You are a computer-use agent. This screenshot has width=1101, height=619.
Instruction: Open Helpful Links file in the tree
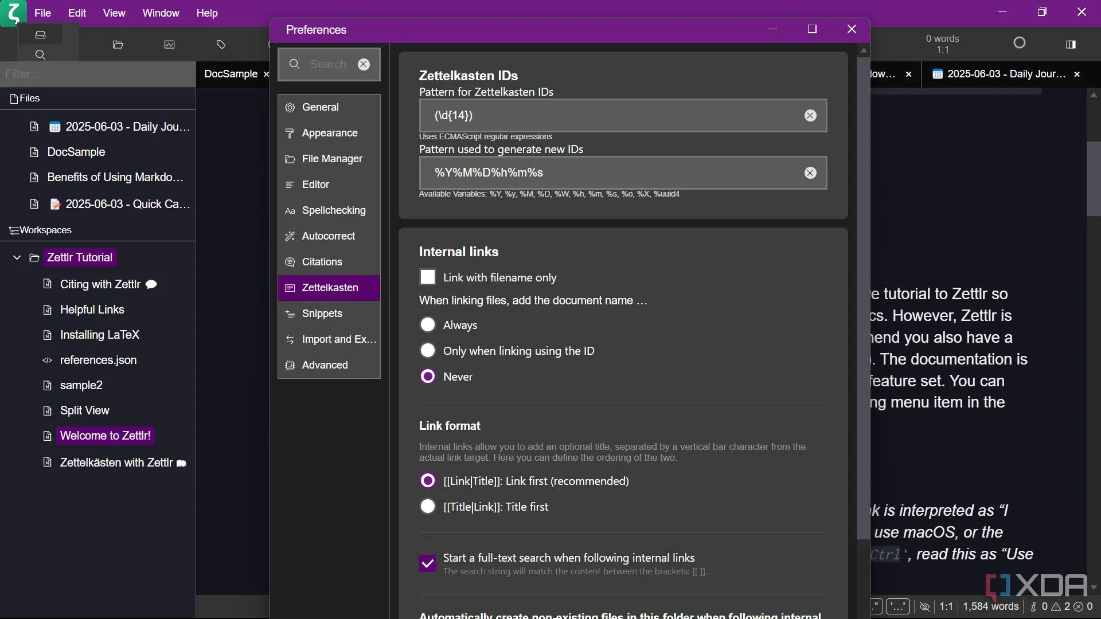[x=92, y=310]
